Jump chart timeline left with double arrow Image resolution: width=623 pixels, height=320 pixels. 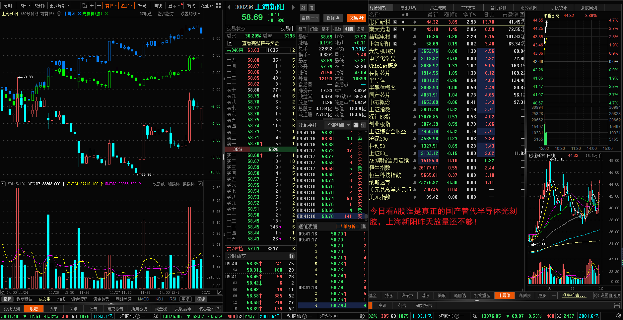[3, 292]
